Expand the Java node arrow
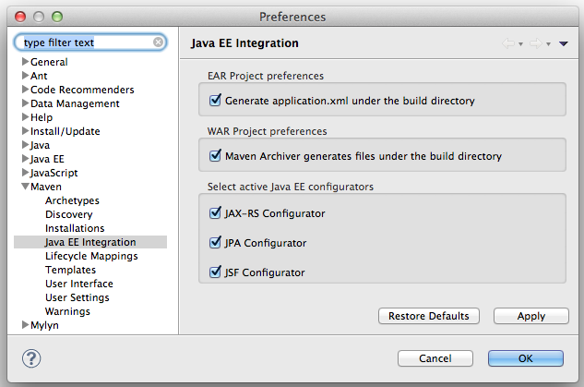The image size is (584, 387). click(x=25, y=144)
